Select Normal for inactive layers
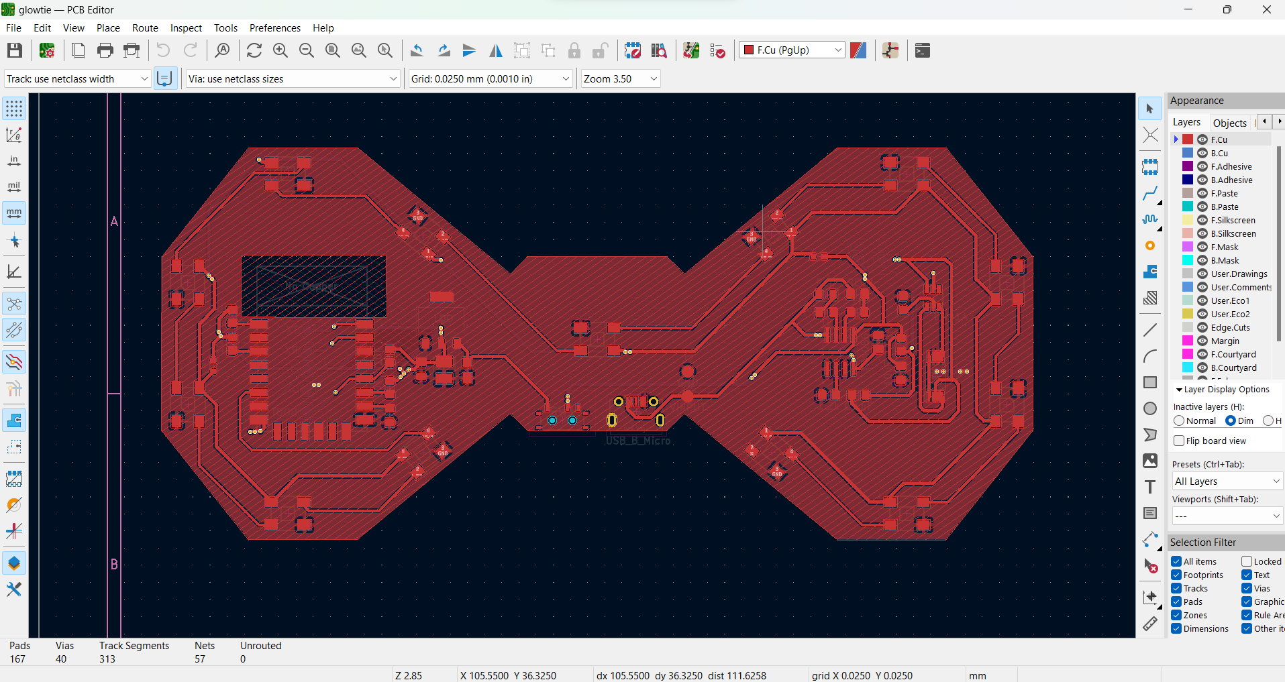Screen dimensions: 1285x682 (1179, 420)
